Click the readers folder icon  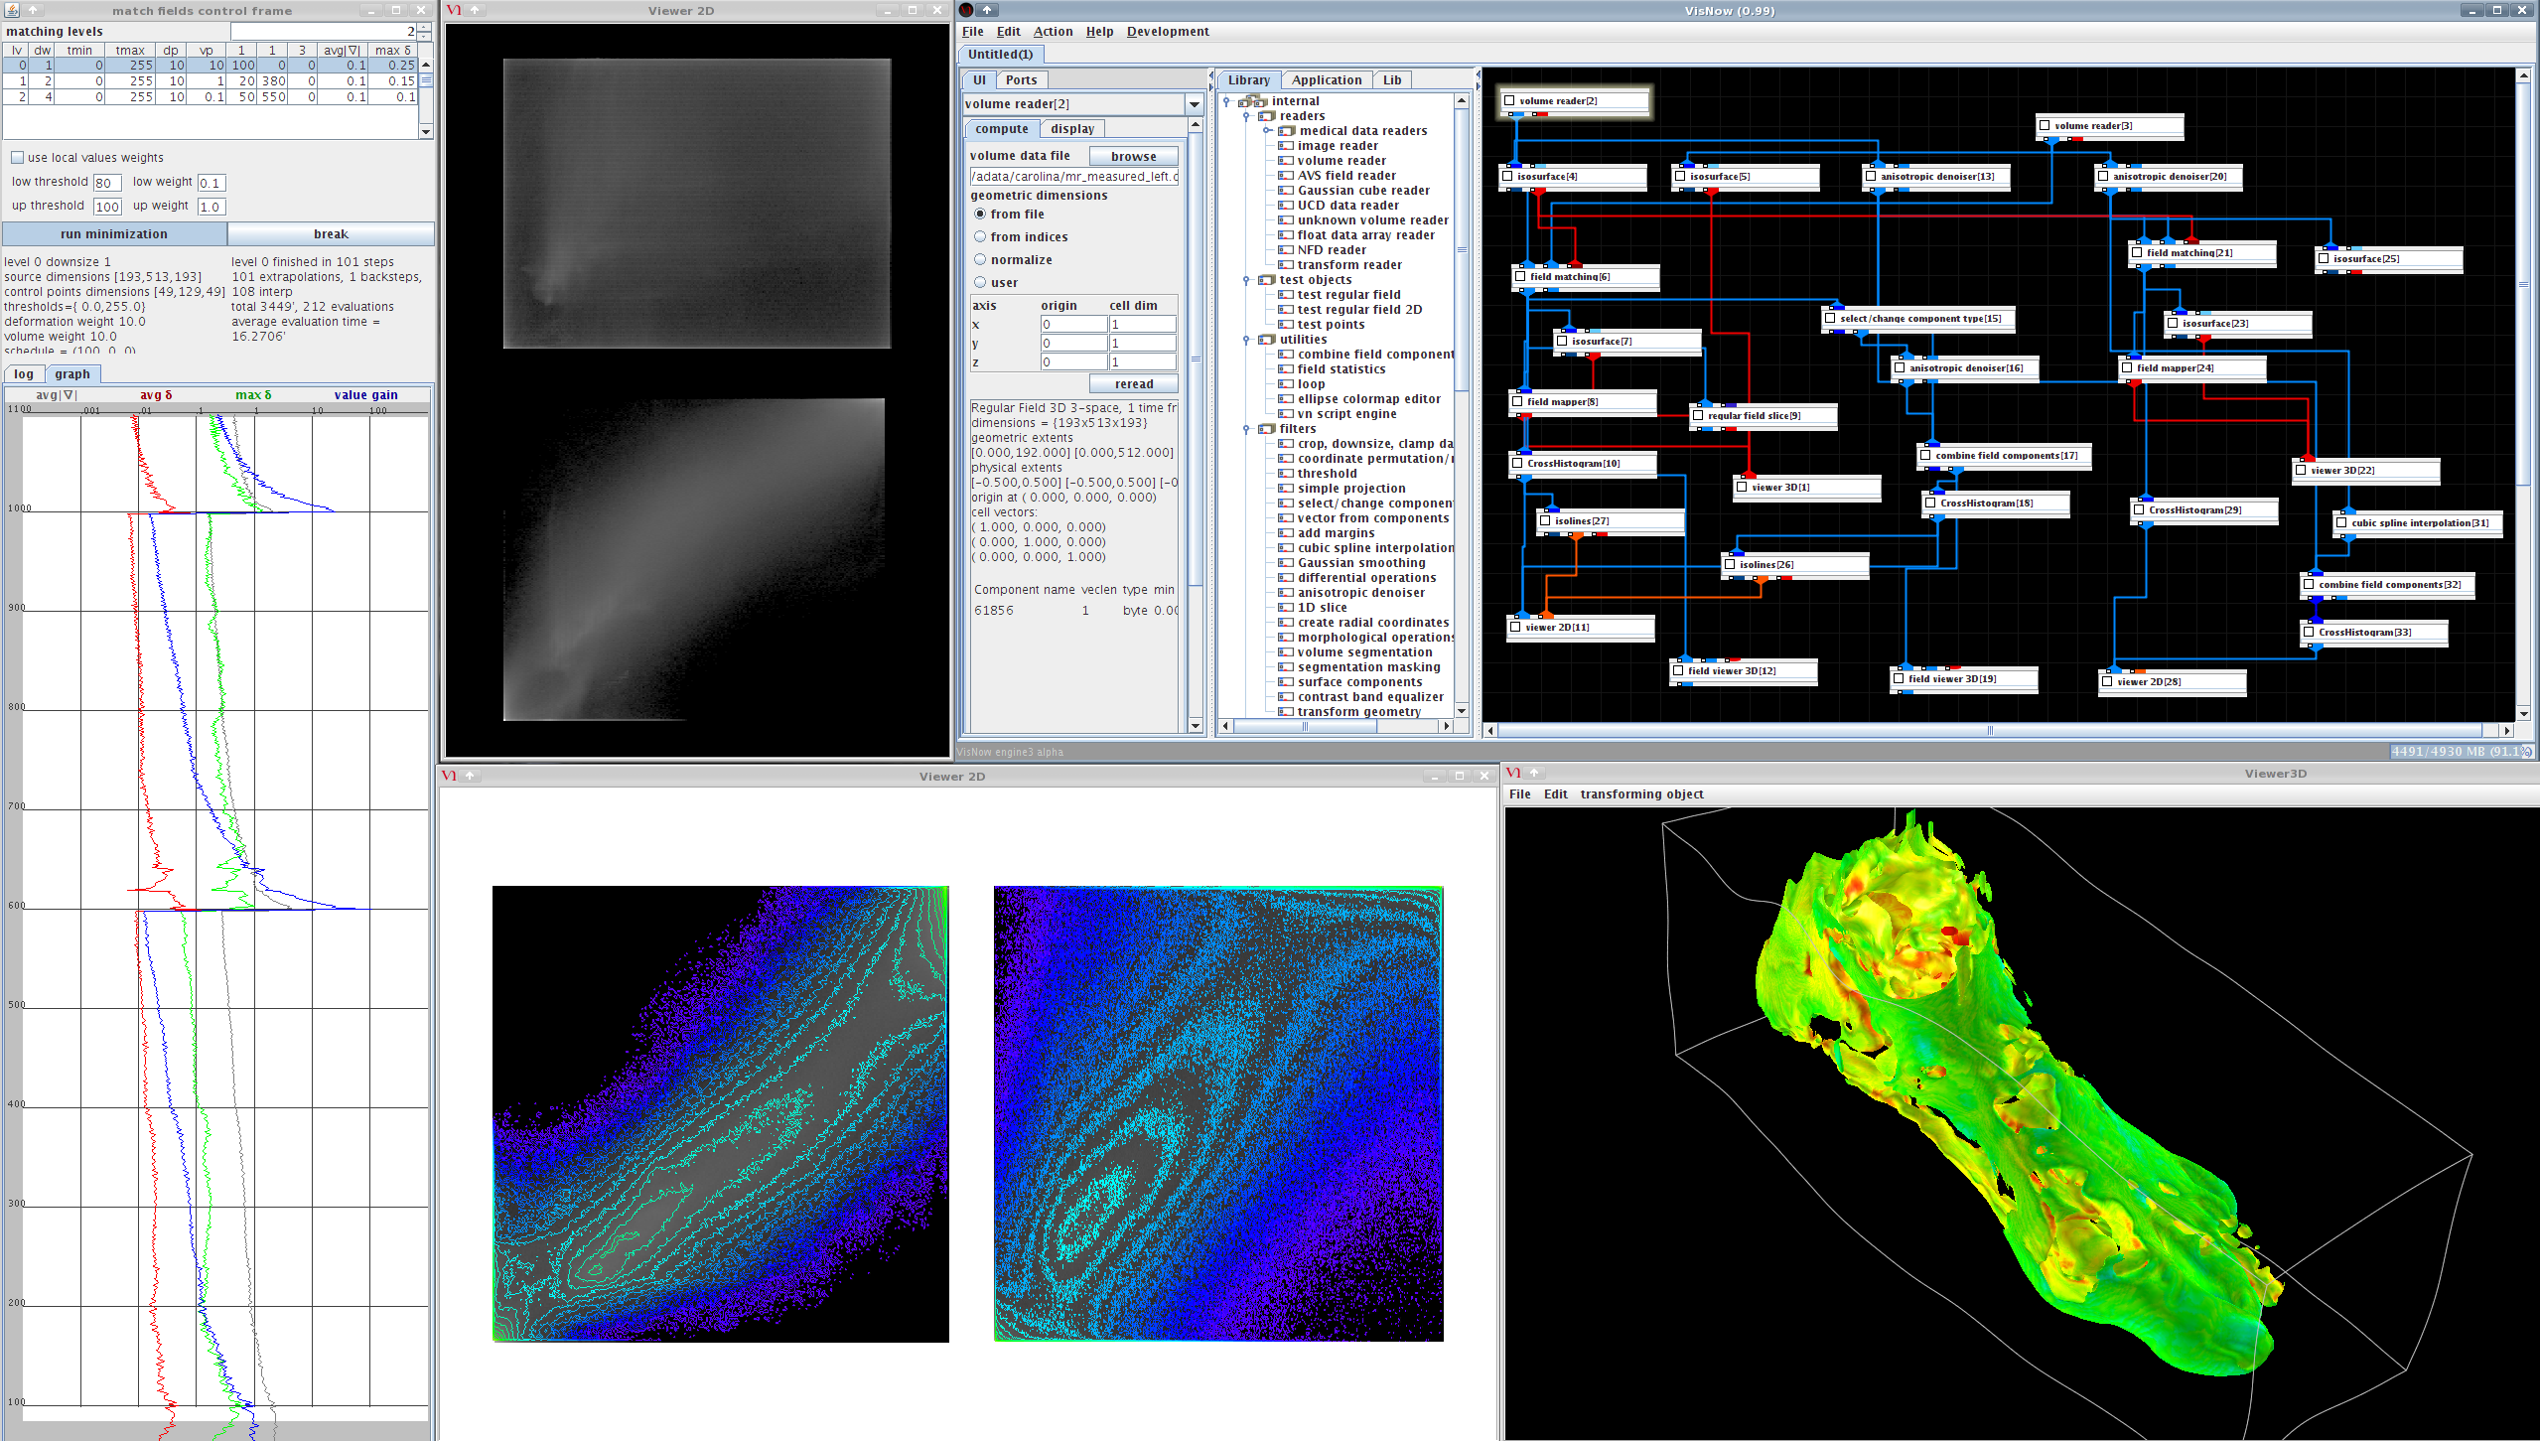click(1267, 116)
